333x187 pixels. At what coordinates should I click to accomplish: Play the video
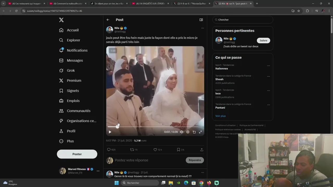110,132
